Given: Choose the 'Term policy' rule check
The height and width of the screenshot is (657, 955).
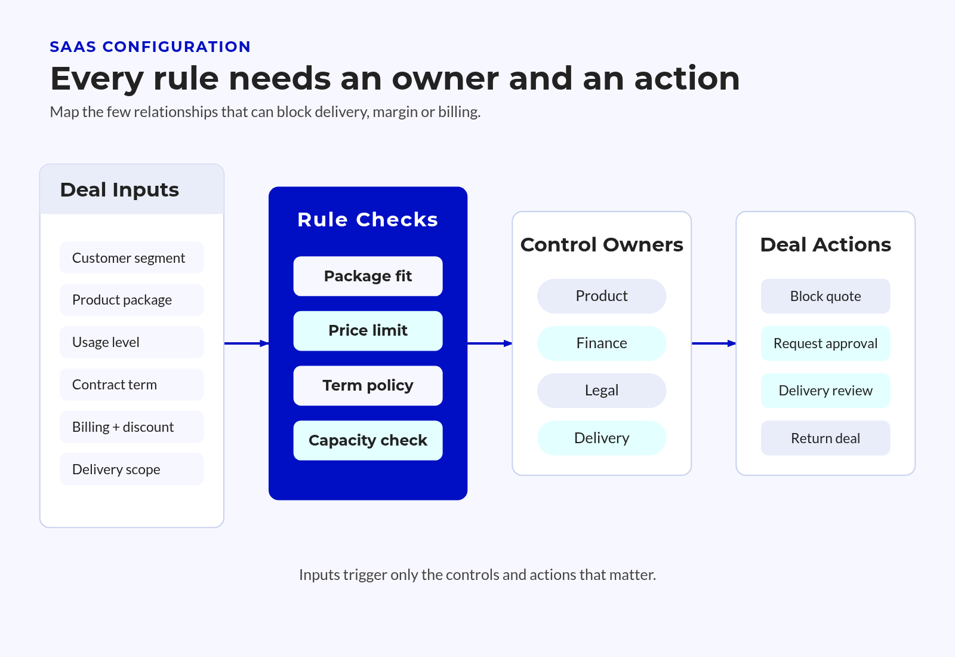Looking at the screenshot, I should tap(368, 386).
